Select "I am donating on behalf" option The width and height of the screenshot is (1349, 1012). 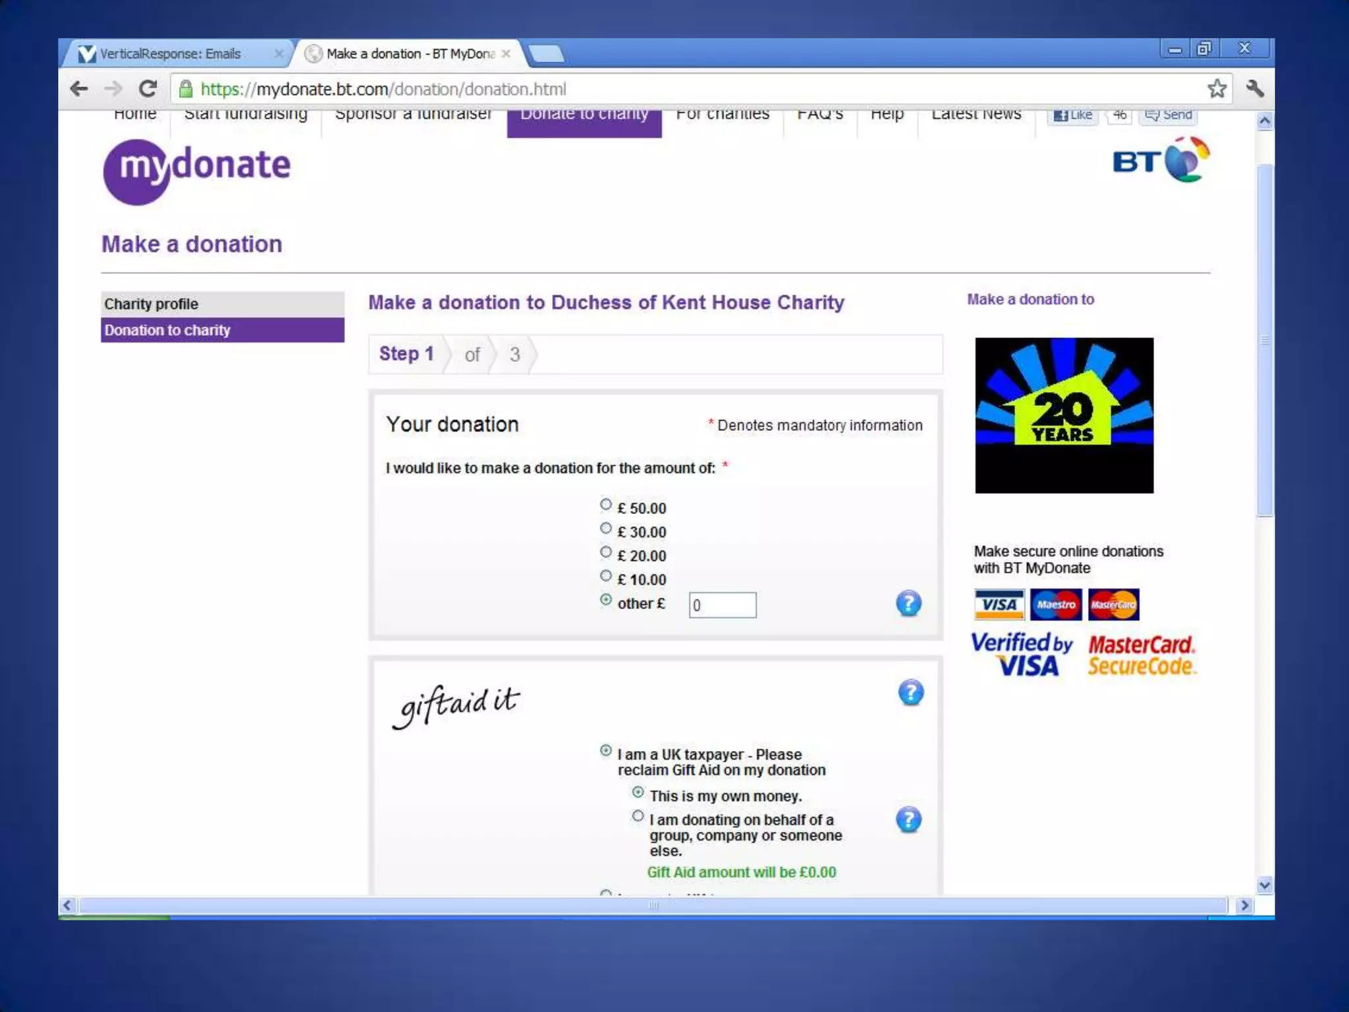(638, 816)
